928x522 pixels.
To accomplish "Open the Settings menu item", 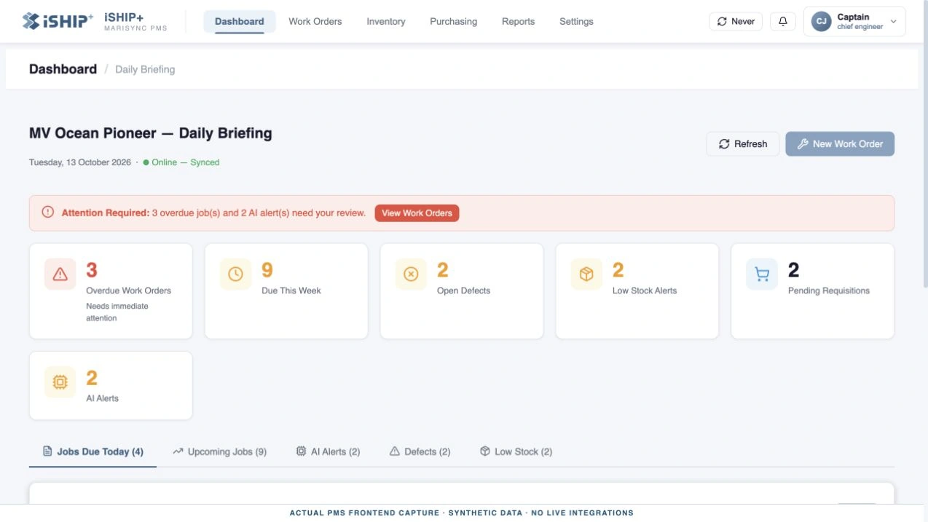I will point(576,22).
